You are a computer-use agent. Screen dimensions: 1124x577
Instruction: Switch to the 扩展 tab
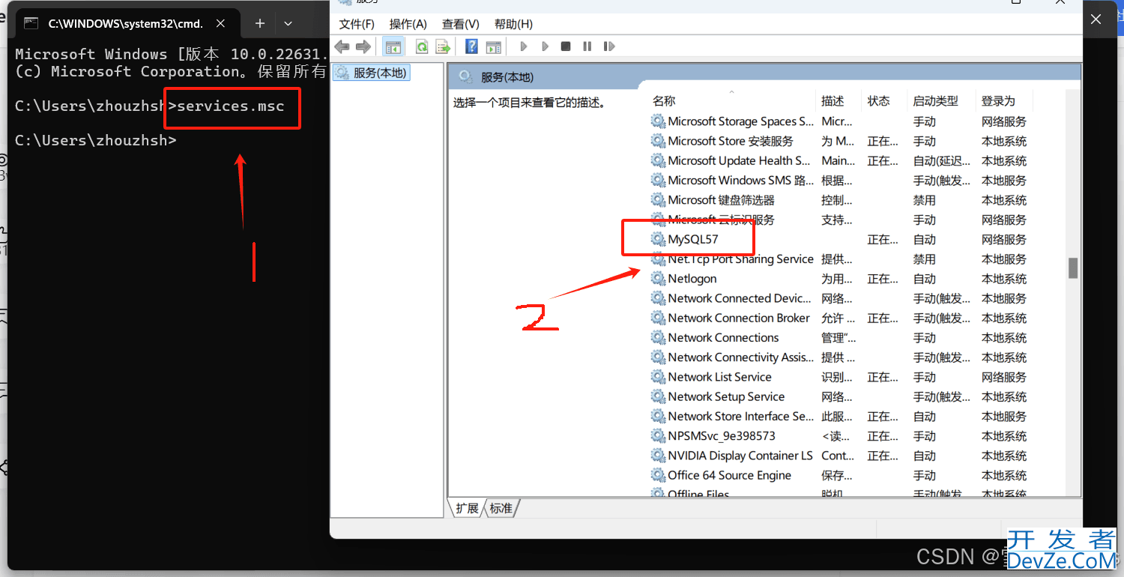tap(467, 508)
